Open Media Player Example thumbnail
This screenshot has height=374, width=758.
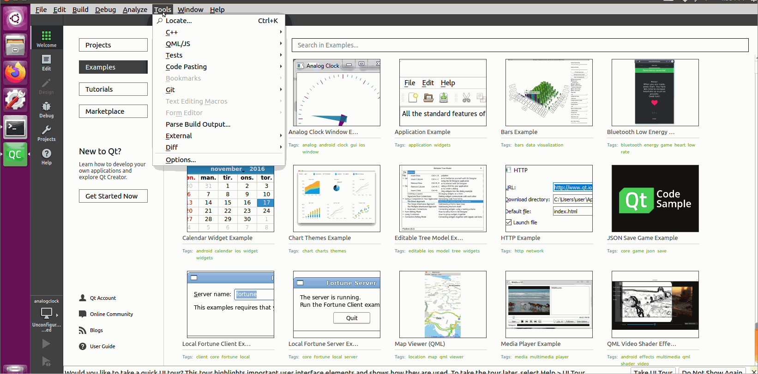tap(549, 304)
